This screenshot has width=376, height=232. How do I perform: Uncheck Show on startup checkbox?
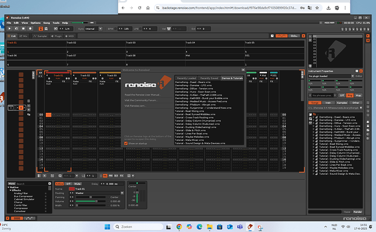point(126,143)
